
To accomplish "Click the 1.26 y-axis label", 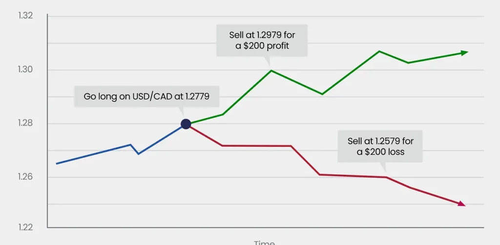I will [25, 177].
